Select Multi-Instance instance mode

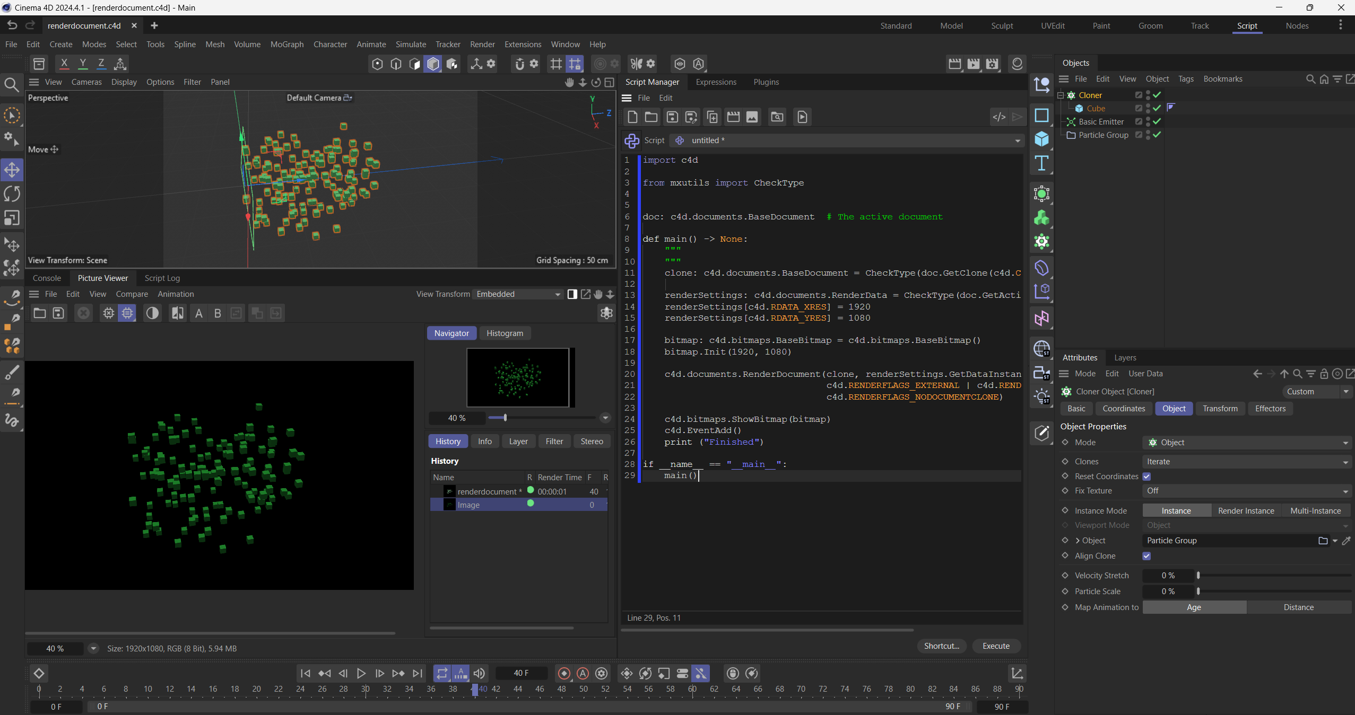click(x=1315, y=511)
